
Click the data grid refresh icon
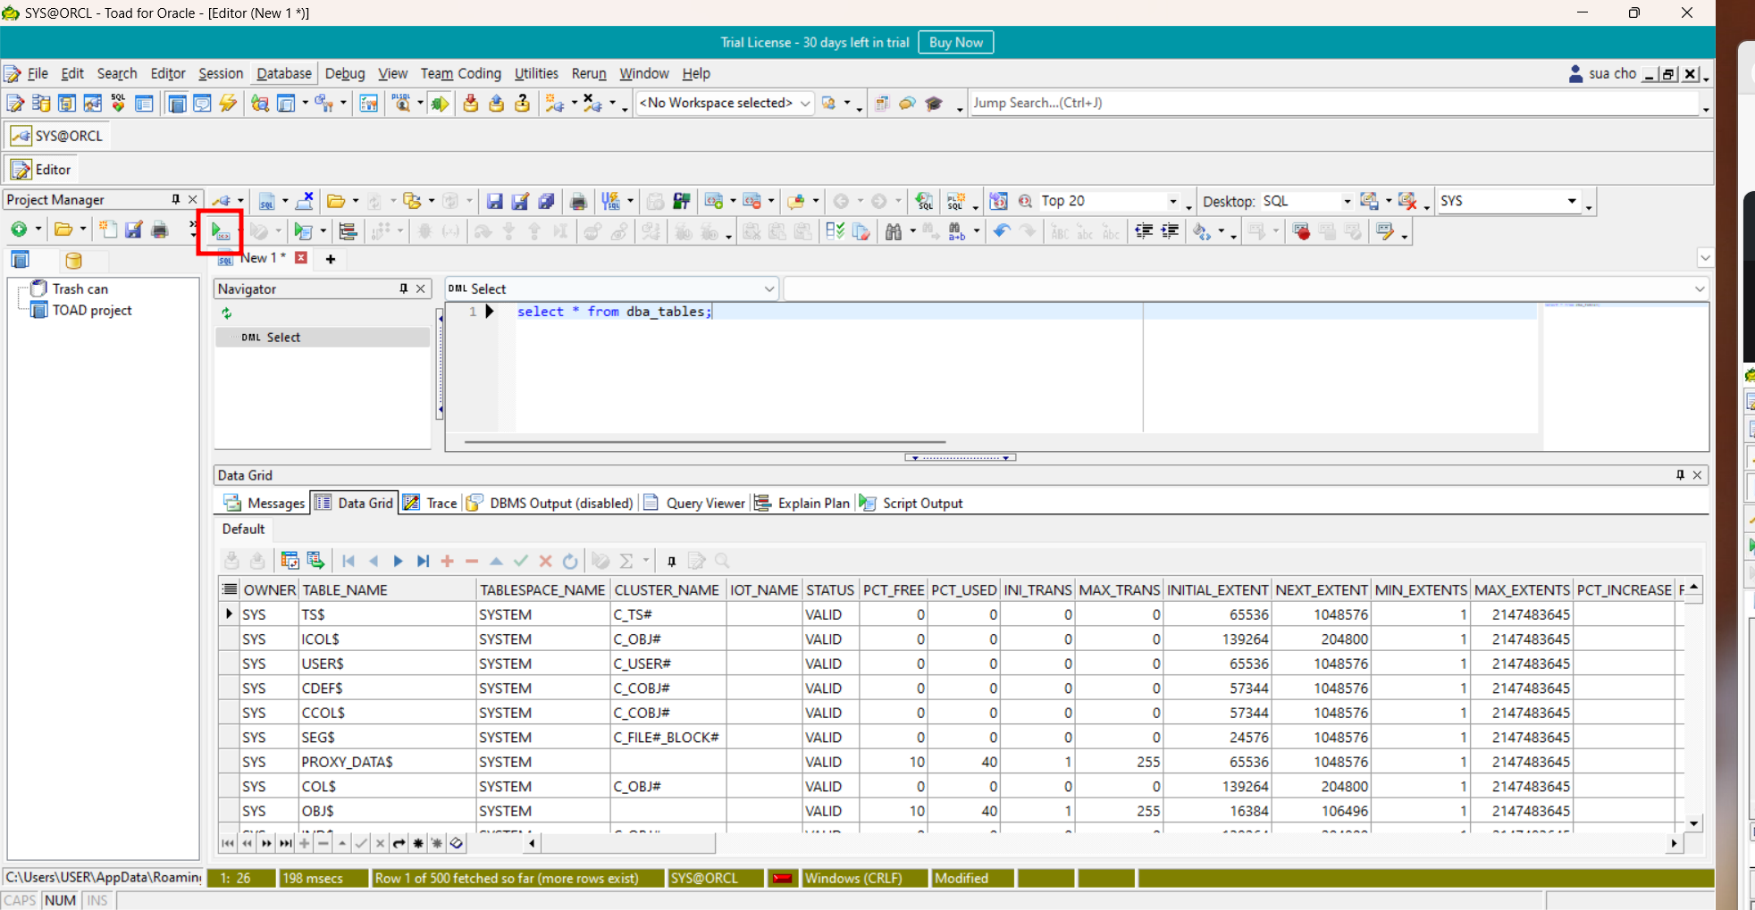(570, 561)
